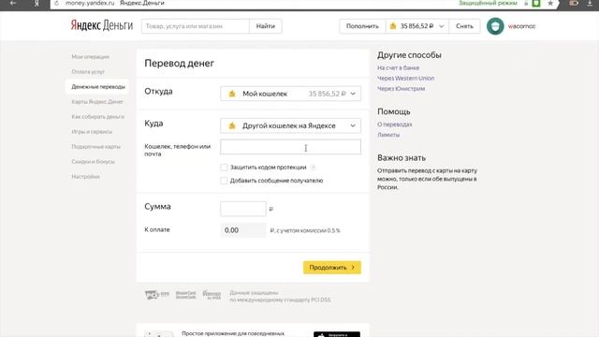Focus the 'Кошелек, телефон или почта' field

[x=290, y=147]
